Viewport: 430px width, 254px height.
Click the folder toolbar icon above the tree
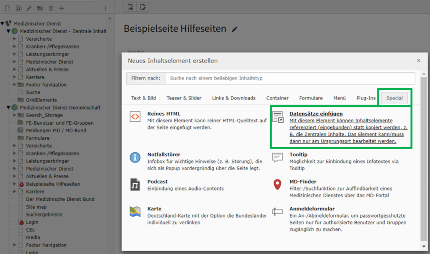click(40, 8)
